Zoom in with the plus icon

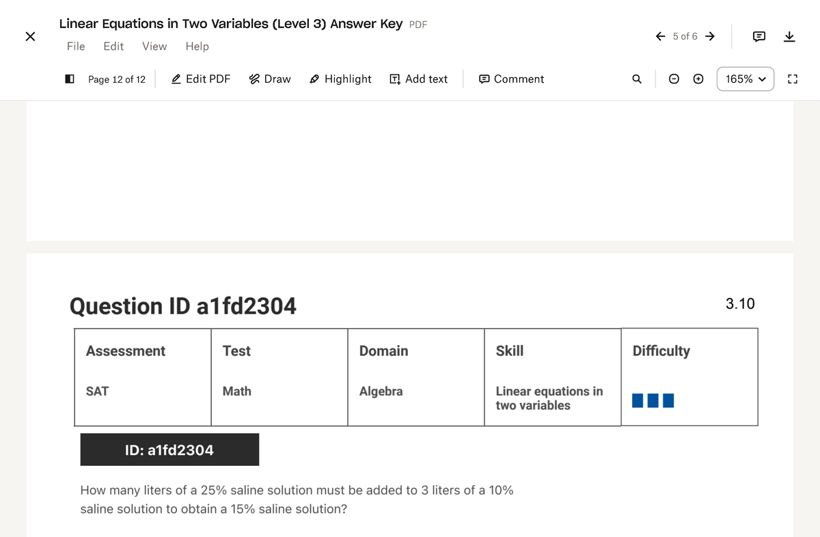pyautogui.click(x=698, y=79)
